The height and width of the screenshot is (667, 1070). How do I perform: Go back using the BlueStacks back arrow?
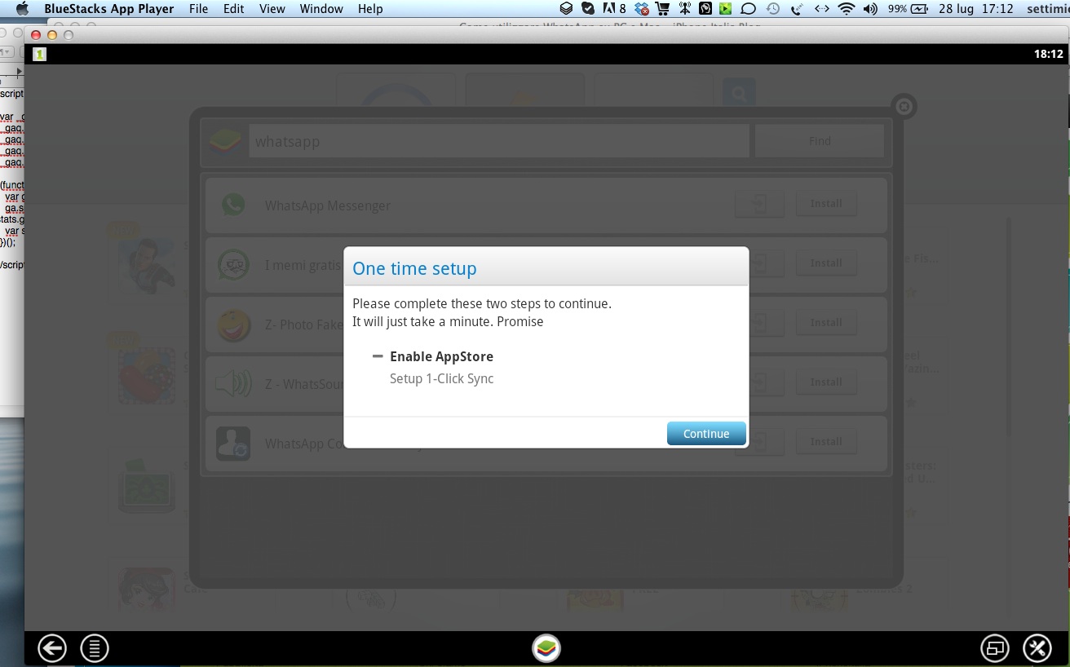[x=52, y=648]
